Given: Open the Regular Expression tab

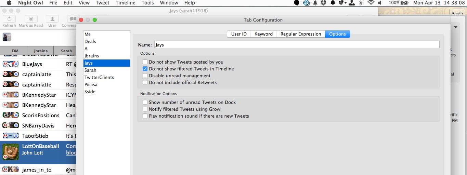Looking at the screenshot, I should tap(301, 34).
